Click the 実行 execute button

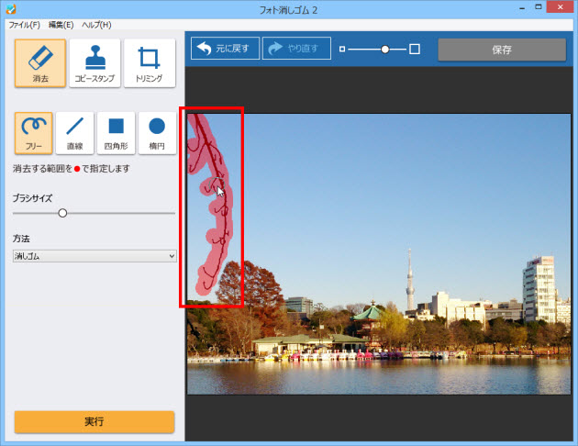pyautogui.click(x=94, y=421)
